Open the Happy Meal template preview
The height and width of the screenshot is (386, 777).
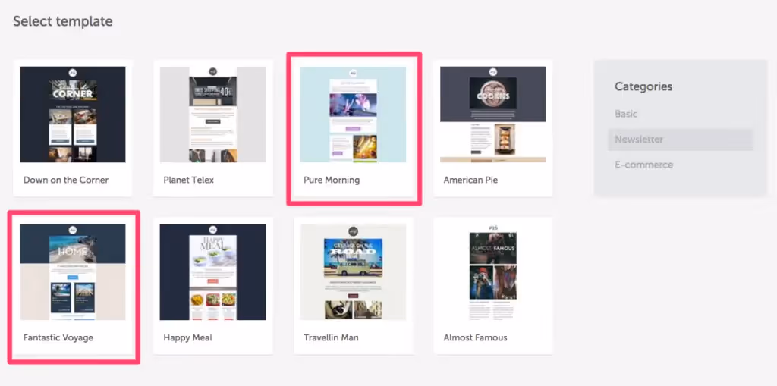tap(212, 272)
